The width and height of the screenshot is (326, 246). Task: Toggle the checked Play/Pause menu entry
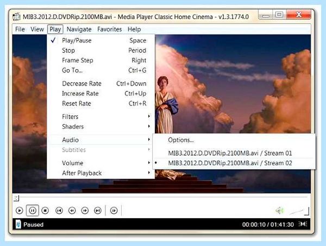[x=101, y=40]
